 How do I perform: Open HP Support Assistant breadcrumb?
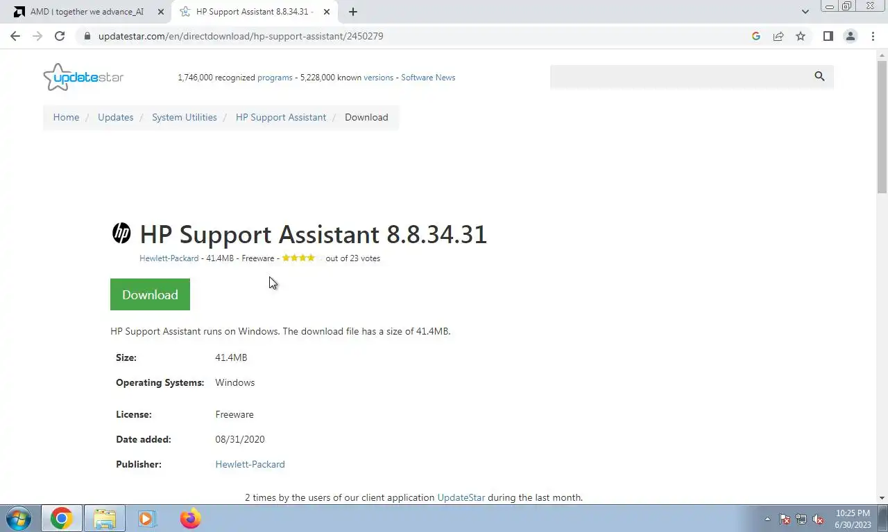pyautogui.click(x=281, y=117)
